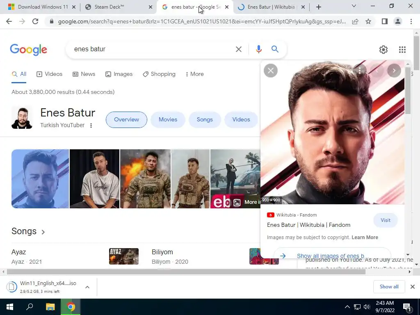Viewport: 420px width, 315px height.
Task: Open the Ayaz album thumbnail
Action: [124, 256]
